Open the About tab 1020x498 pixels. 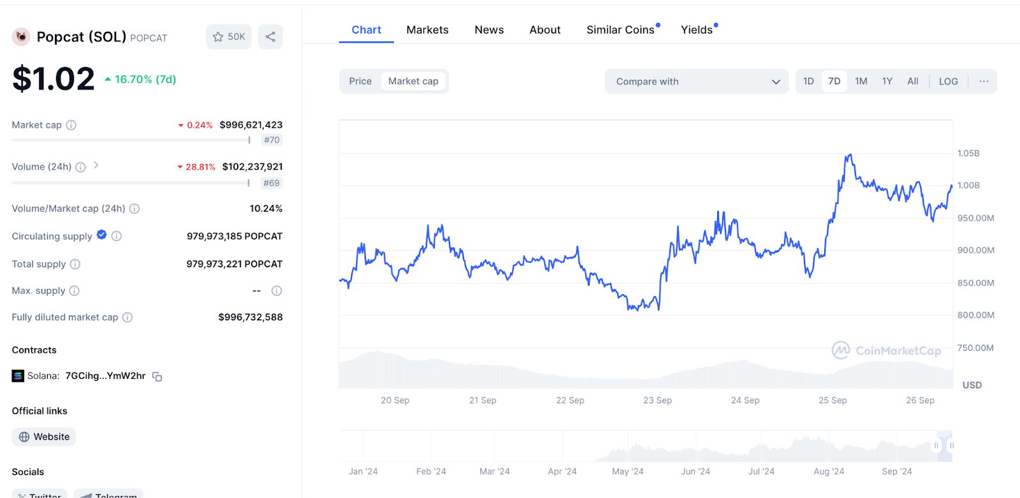[545, 30]
